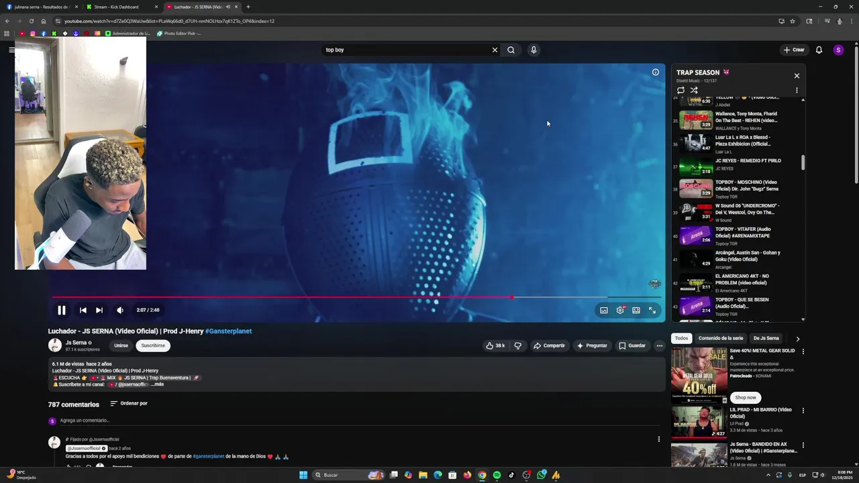Open Spotify from Windows taskbar

pyautogui.click(x=497, y=475)
